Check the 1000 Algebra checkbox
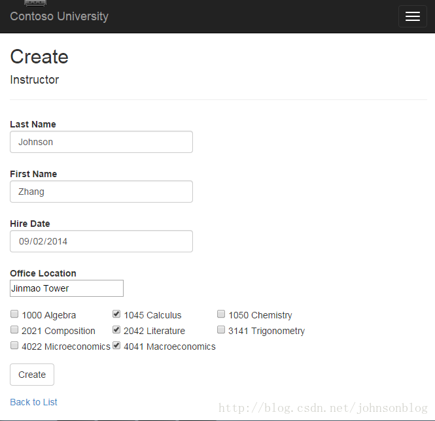This screenshot has width=435, height=421. click(14, 314)
